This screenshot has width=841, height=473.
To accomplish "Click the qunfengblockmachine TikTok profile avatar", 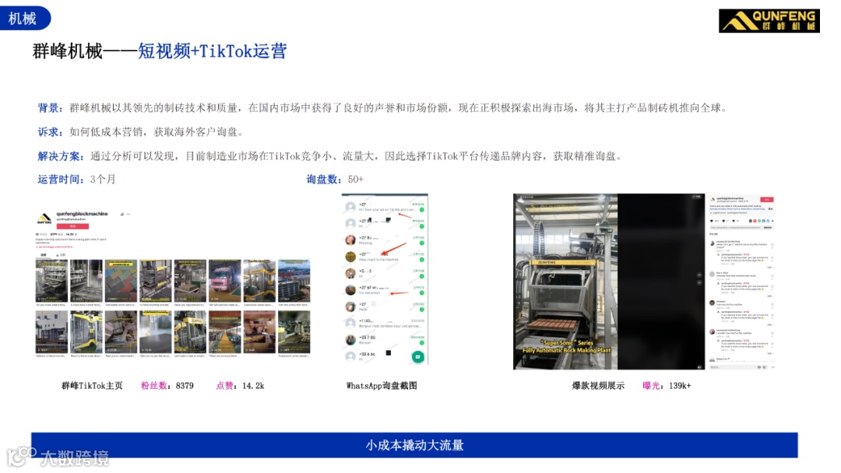I will point(44,219).
